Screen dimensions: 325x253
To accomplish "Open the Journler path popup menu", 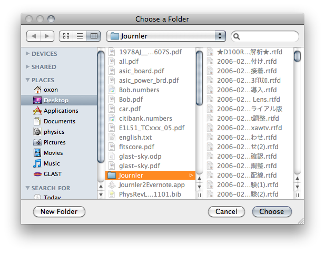I will point(166,36).
